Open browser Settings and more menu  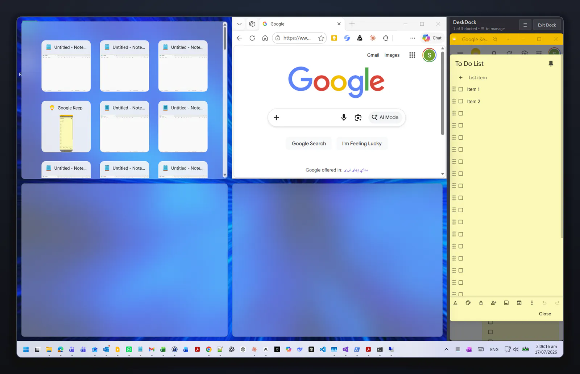(413, 38)
